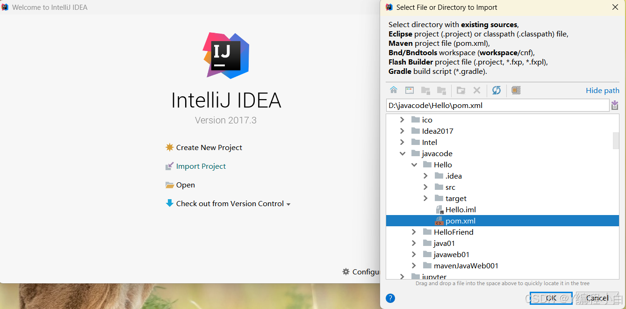Click the greyed Project directory toolbar icon
This screenshot has width=626, height=309.
425,90
